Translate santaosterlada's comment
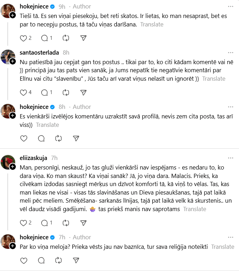This screenshot has width=239, height=271. tap(213, 79)
